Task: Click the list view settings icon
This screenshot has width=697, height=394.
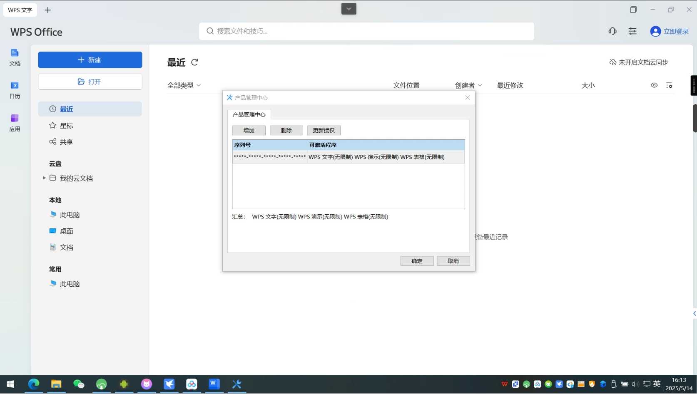Action: (x=669, y=85)
